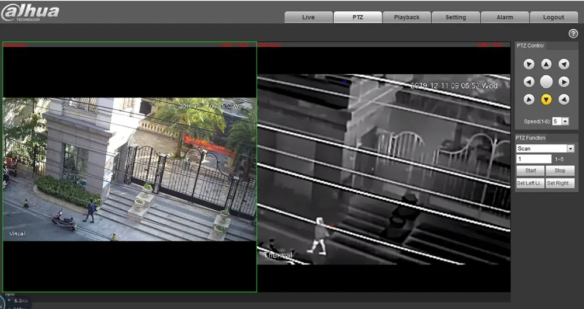Select the Visual camera video pane

click(130, 166)
